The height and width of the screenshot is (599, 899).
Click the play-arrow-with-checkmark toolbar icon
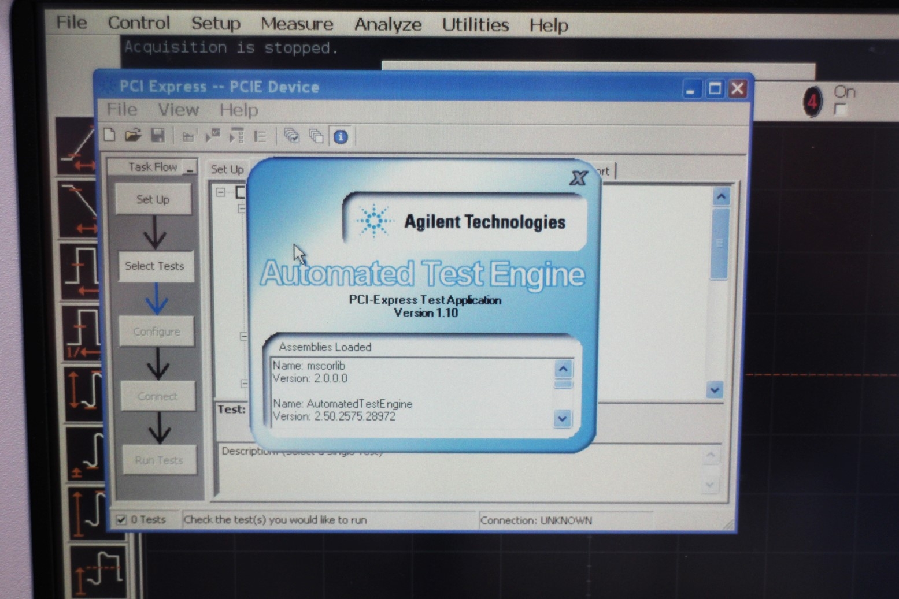coord(213,136)
